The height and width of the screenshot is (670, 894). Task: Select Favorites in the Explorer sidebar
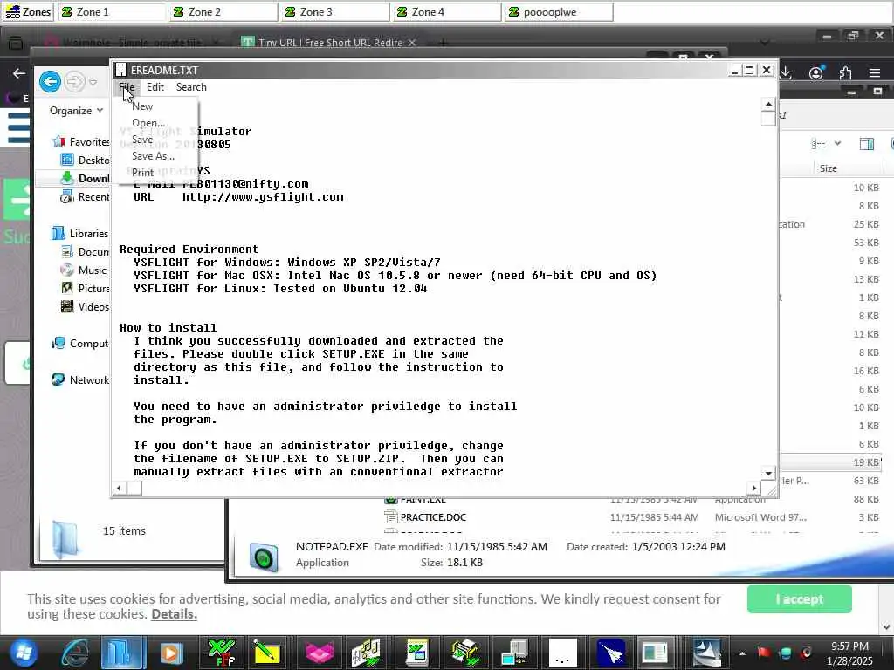tap(80, 142)
